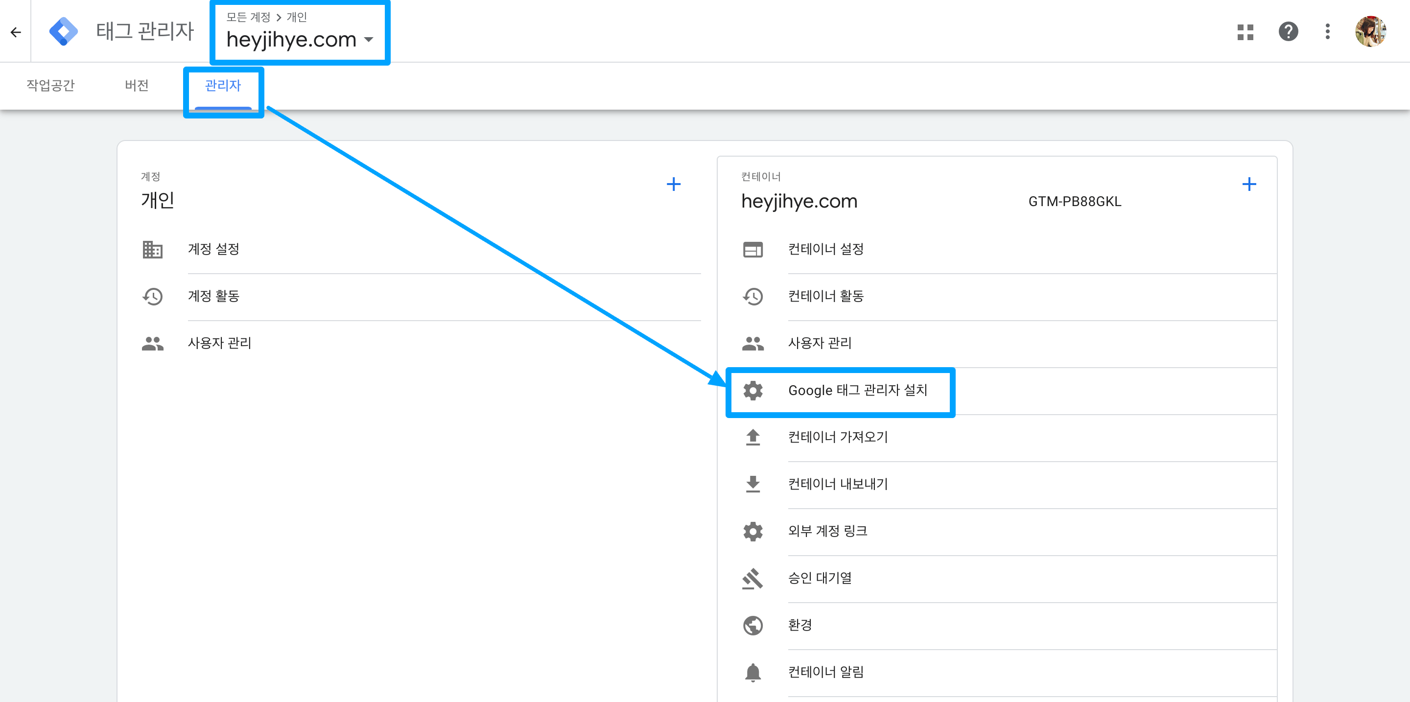Open 컨테이너 알림
The width and height of the screenshot is (1410, 702).
[x=826, y=673]
